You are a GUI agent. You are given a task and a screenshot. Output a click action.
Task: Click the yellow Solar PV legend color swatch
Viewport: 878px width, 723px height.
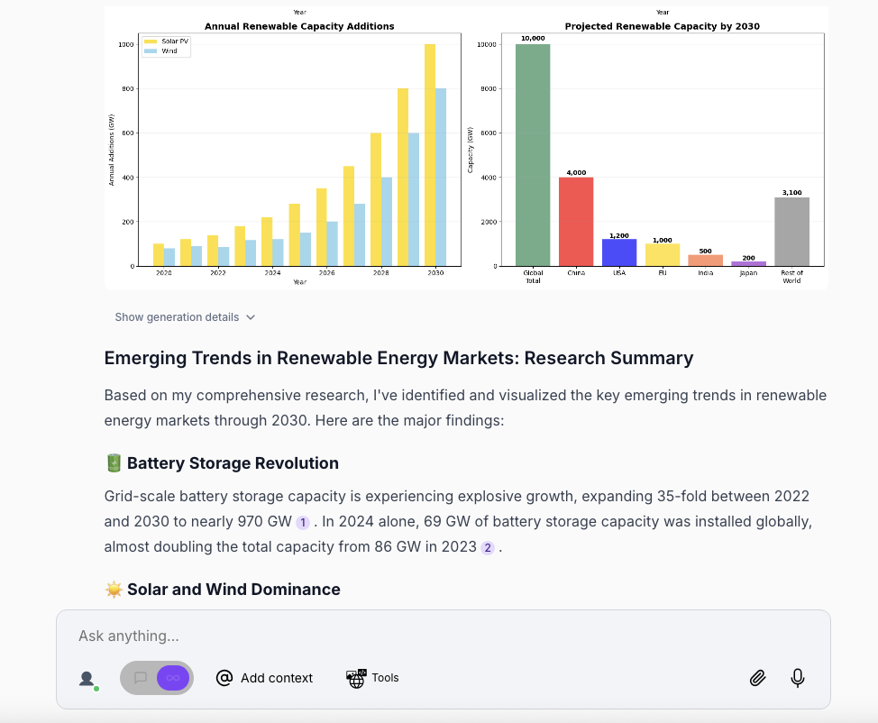point(151,41)
